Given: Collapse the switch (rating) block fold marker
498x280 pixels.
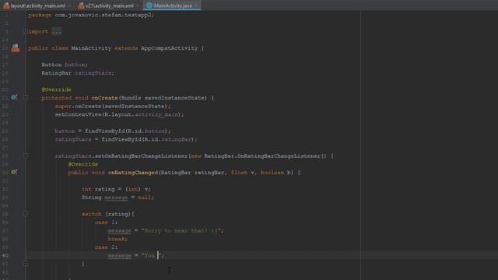Looking at the screenshot, I should (x=26, y=214).
